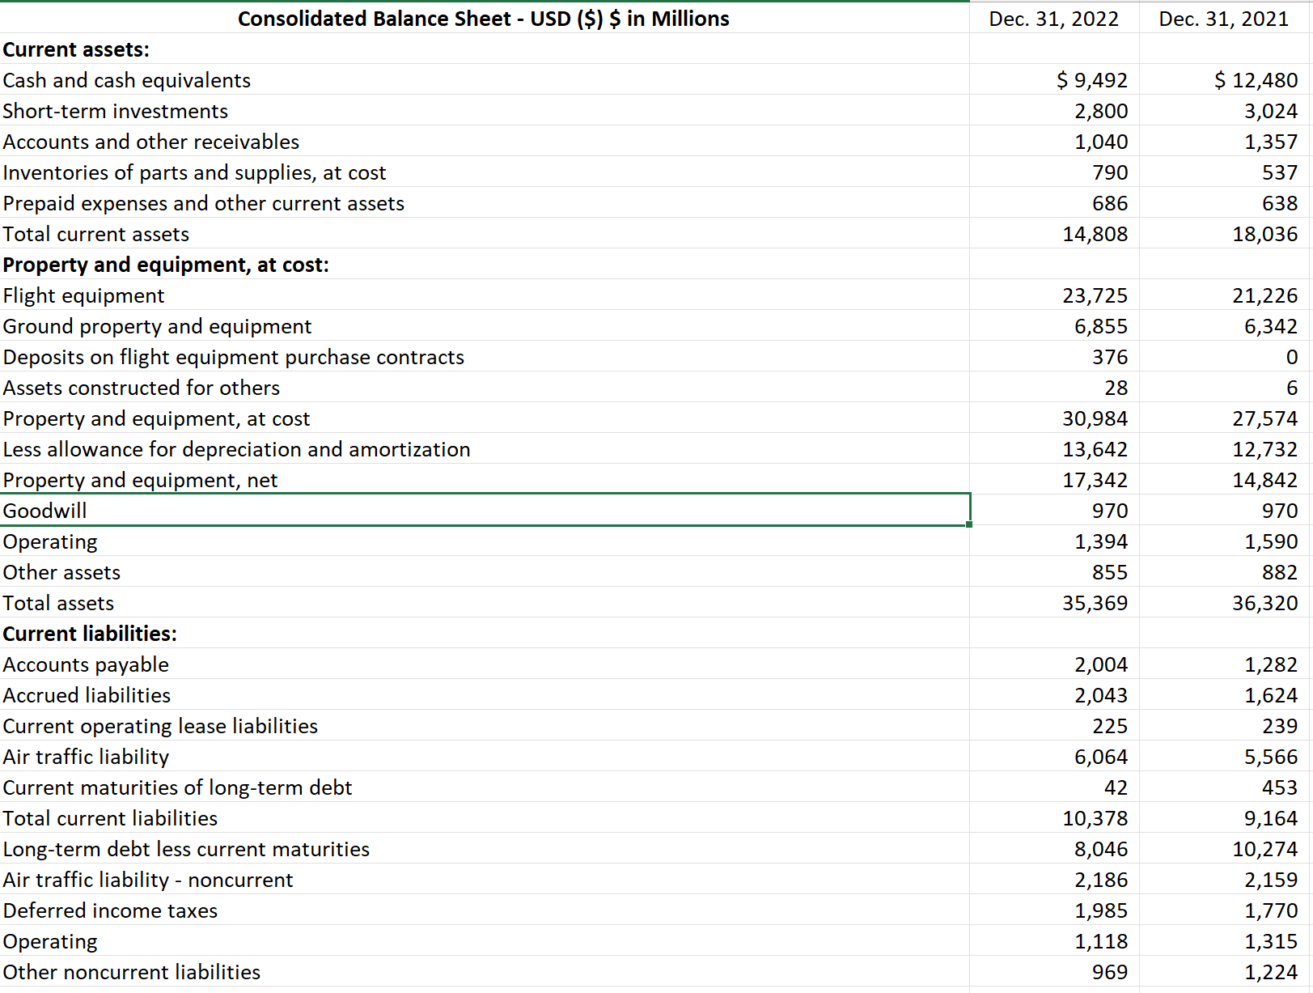Viewport: 1313px width, 993px height.
Task: Click the 6,064 air traffic liability value
Action: pyautogui.click(x=1101, y=757)
